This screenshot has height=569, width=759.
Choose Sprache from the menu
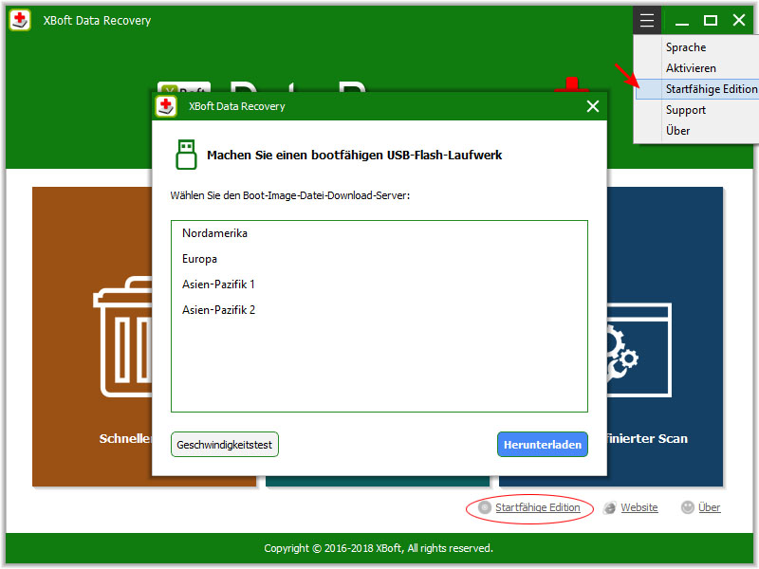coord(697,47)
